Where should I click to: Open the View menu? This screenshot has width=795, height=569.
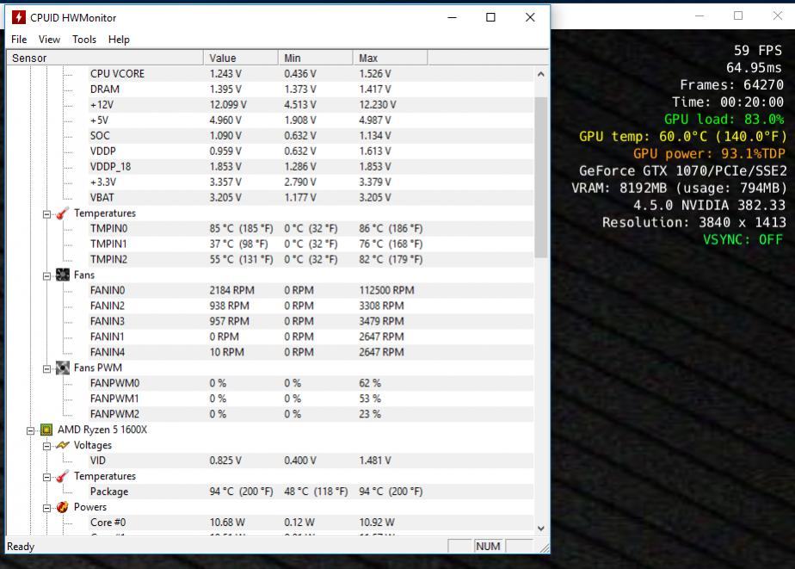pyautogui.click(x=49, y=40)
